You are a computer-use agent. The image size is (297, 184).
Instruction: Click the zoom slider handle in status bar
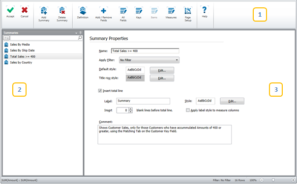point(273,180)
